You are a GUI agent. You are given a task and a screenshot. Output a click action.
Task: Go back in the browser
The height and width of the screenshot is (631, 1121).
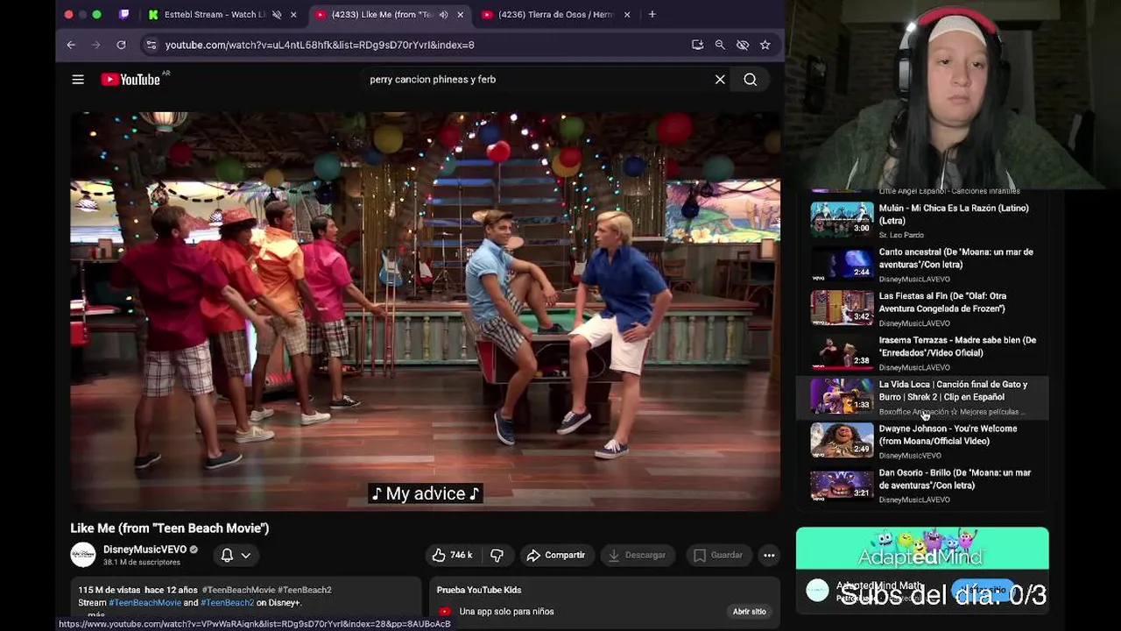click(x=71, y=45)
